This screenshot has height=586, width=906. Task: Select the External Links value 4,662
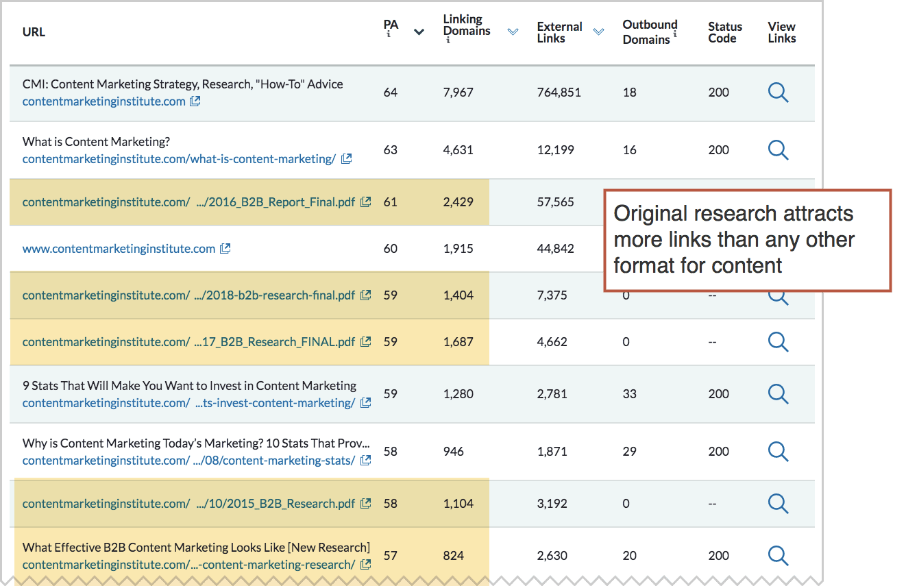552,342
